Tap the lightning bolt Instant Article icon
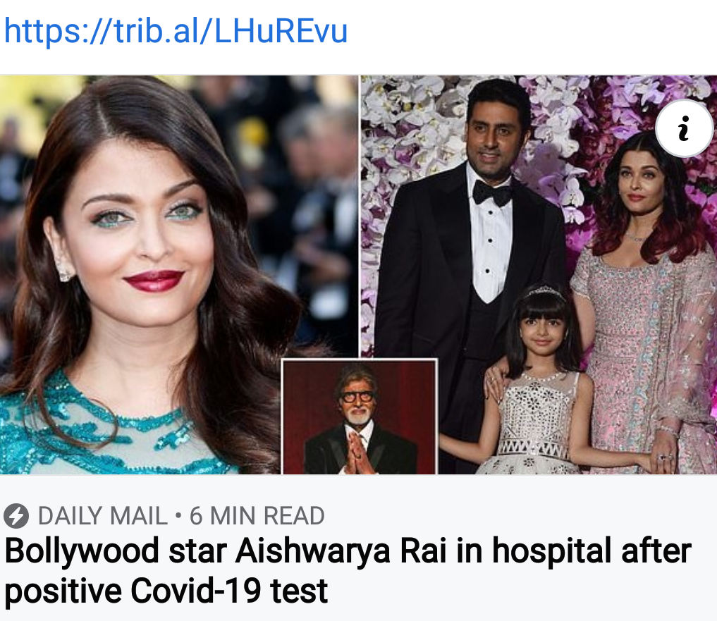Image resolution: width=717 pixels, height=621 pixels. tap(16, 516)
